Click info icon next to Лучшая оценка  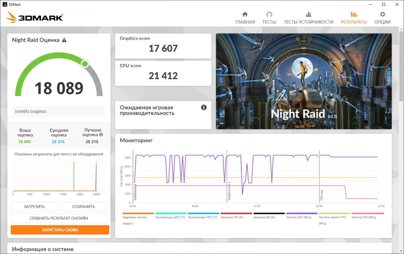pos(101,135)
